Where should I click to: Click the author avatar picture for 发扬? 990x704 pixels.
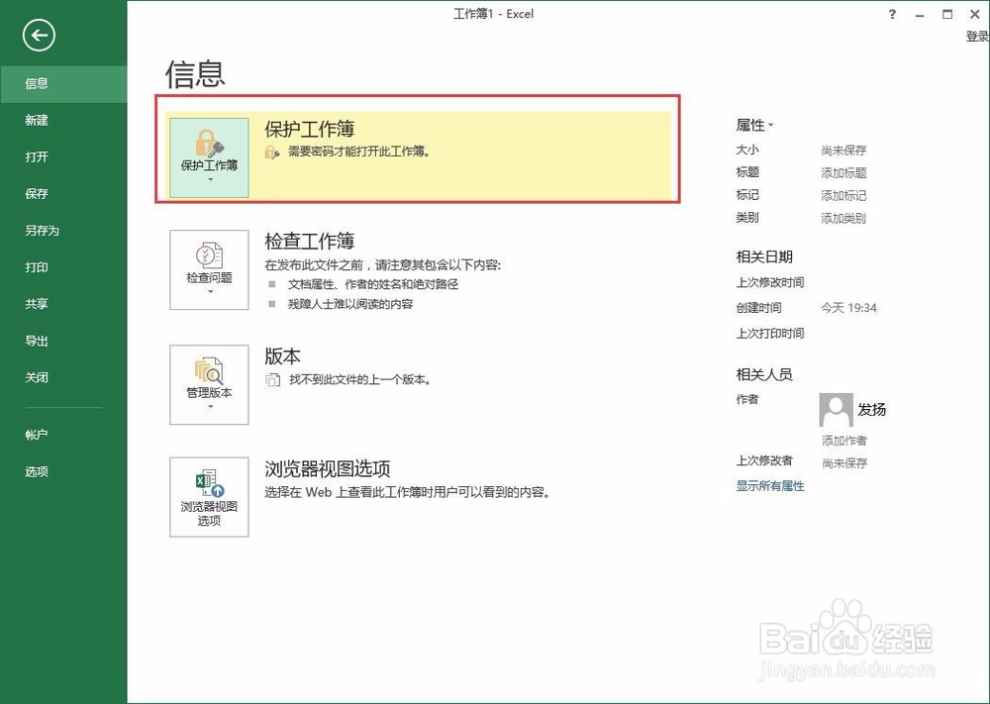tap(836, 410)
